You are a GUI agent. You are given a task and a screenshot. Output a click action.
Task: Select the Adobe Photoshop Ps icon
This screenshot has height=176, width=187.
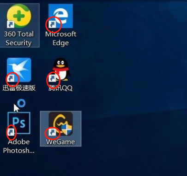19,123
